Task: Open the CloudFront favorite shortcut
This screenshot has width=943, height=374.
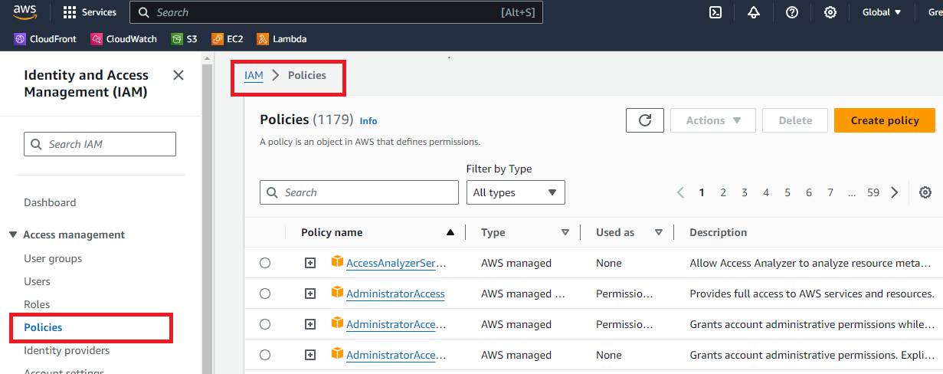Action: (x=45, y=39)
